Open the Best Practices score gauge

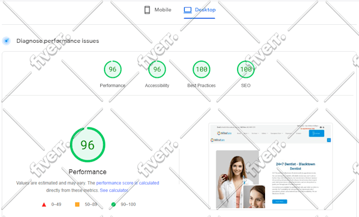[202, 69]
